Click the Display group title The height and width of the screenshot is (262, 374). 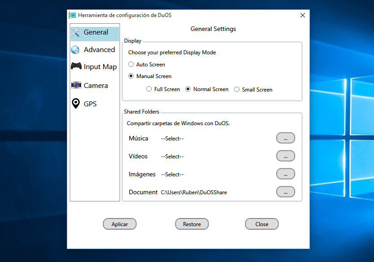133,41
